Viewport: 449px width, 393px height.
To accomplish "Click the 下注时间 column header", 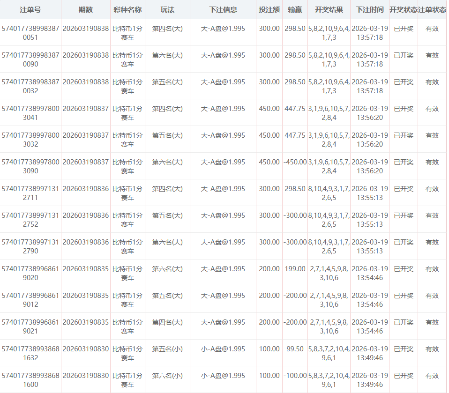I will pos(369,9).
